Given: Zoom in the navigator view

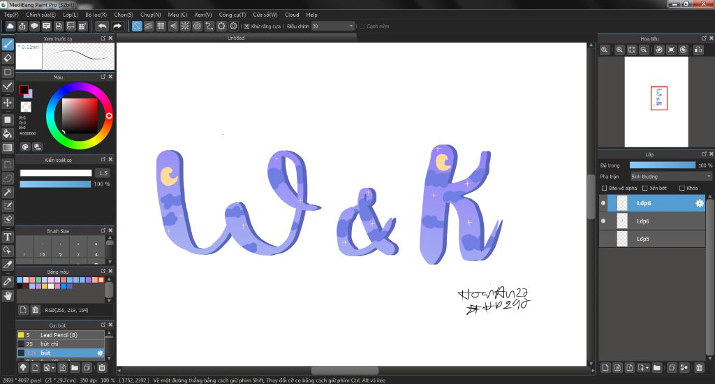Looking at the screenshot, I should pyautogui.click(x=619, y=50).
